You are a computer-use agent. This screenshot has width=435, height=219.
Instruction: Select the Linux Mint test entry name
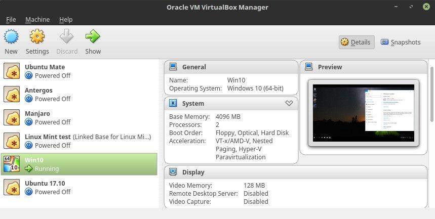pos(48,137)
